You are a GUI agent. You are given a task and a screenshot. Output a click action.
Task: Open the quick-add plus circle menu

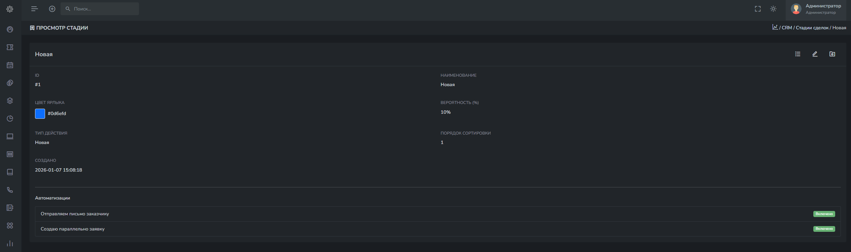(52, 9)
